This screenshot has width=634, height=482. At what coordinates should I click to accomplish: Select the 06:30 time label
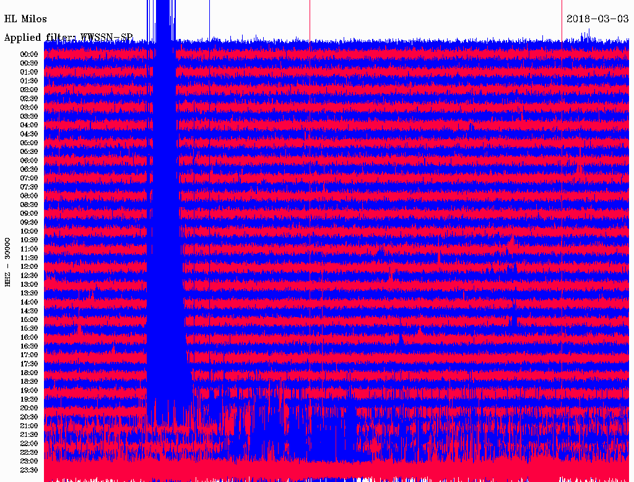(29, 169)
